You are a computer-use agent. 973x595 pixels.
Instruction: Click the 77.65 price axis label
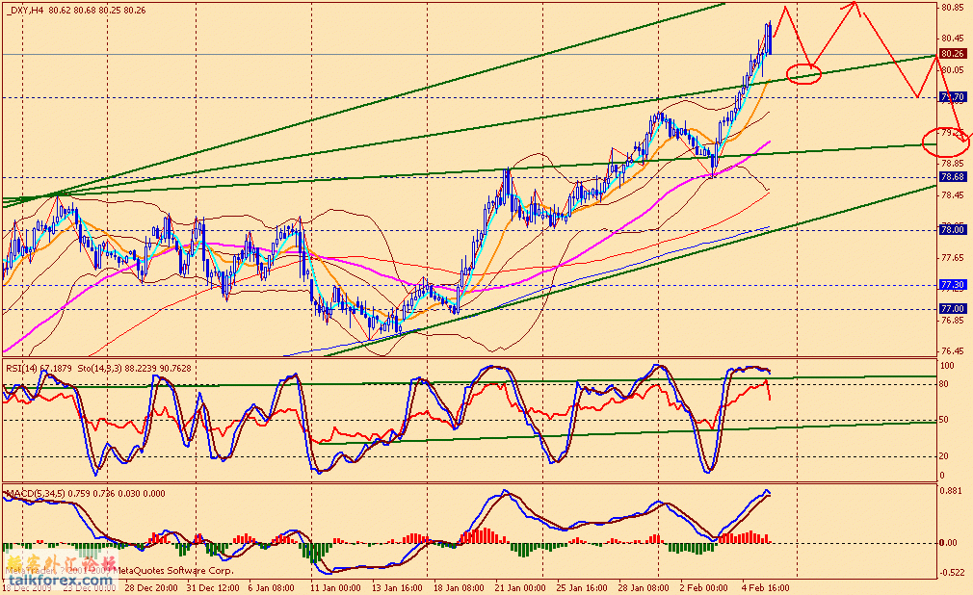(952, 257)
